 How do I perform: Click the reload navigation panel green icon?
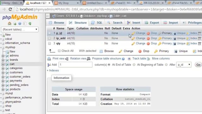30,24
